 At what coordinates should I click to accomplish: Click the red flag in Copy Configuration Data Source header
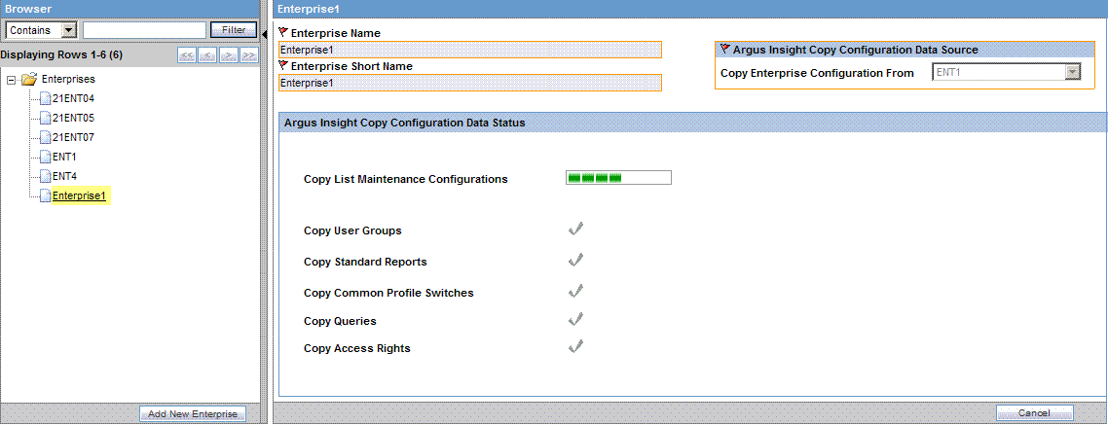(724, 50)
